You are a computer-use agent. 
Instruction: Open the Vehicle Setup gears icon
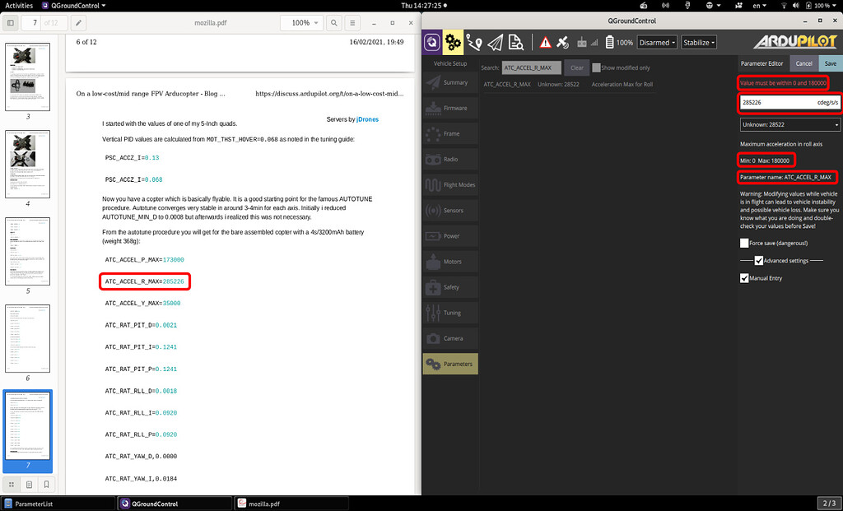point(451,42)
